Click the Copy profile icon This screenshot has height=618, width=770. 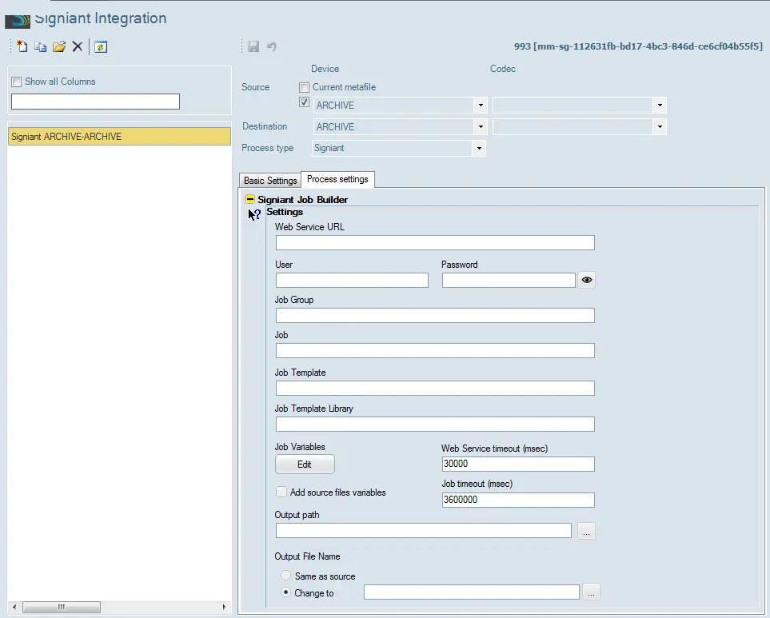40,47
